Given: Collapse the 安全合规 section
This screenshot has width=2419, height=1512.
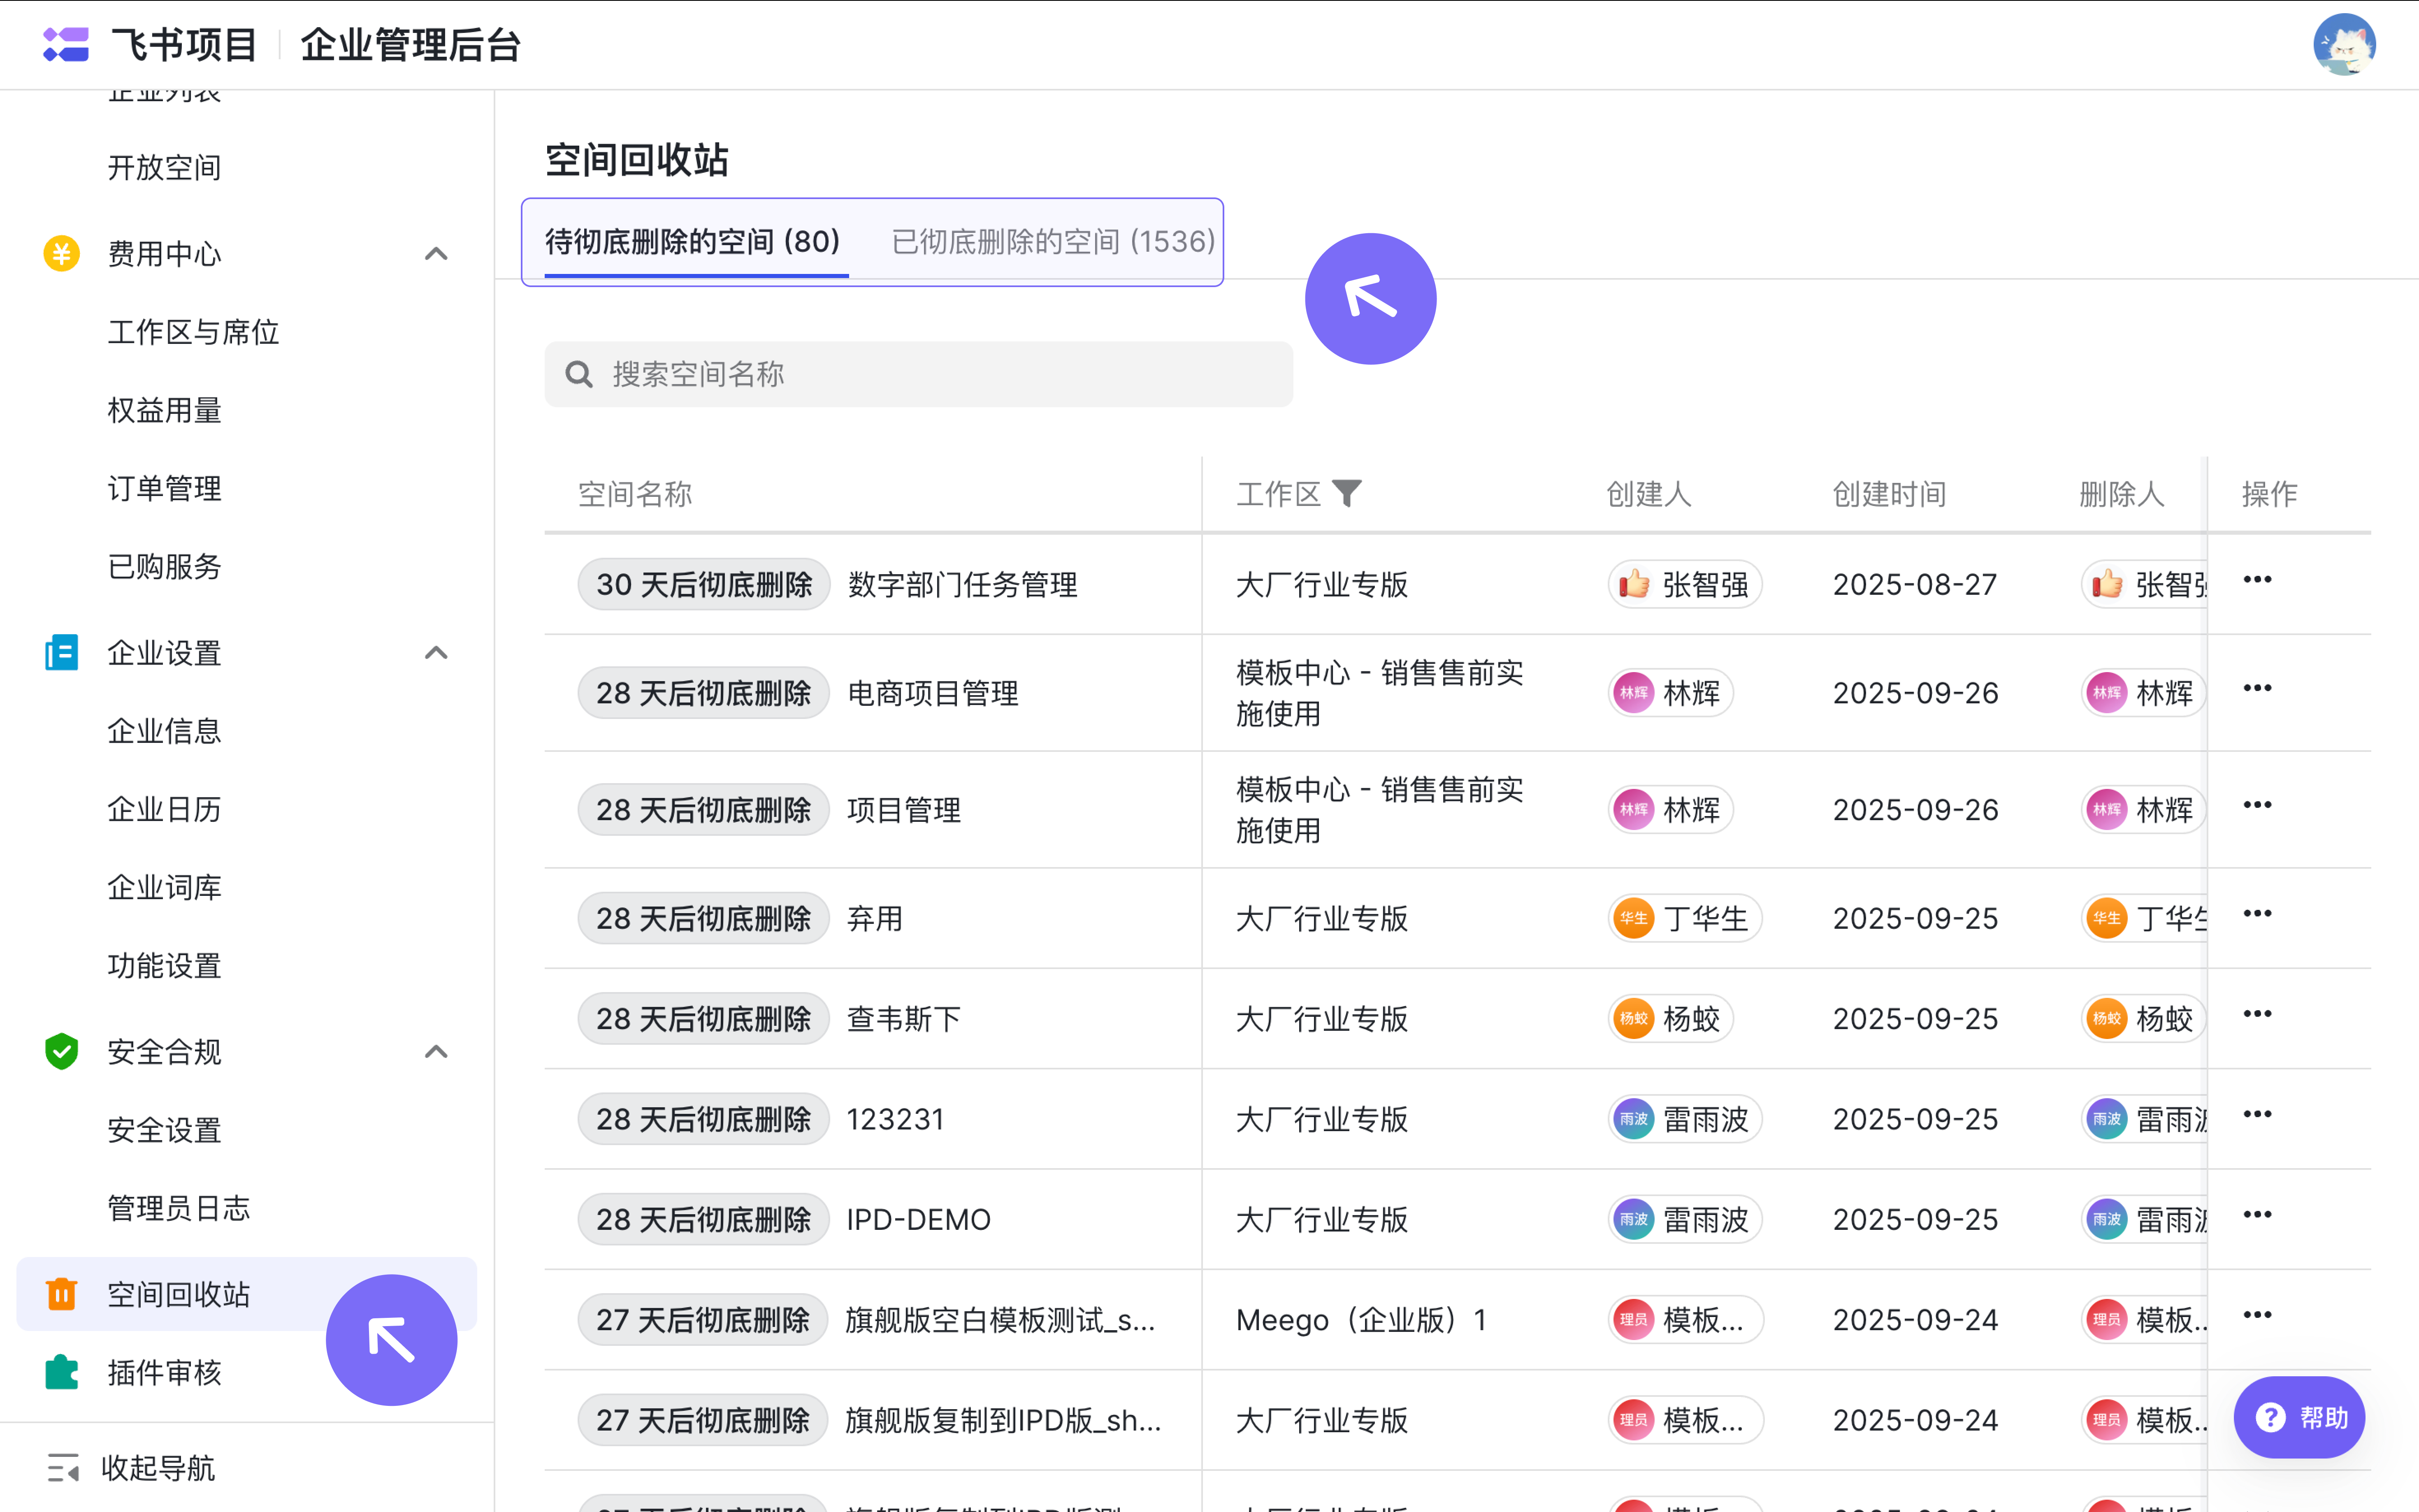Looking at the screenshot, I should tap(436, 1052).
